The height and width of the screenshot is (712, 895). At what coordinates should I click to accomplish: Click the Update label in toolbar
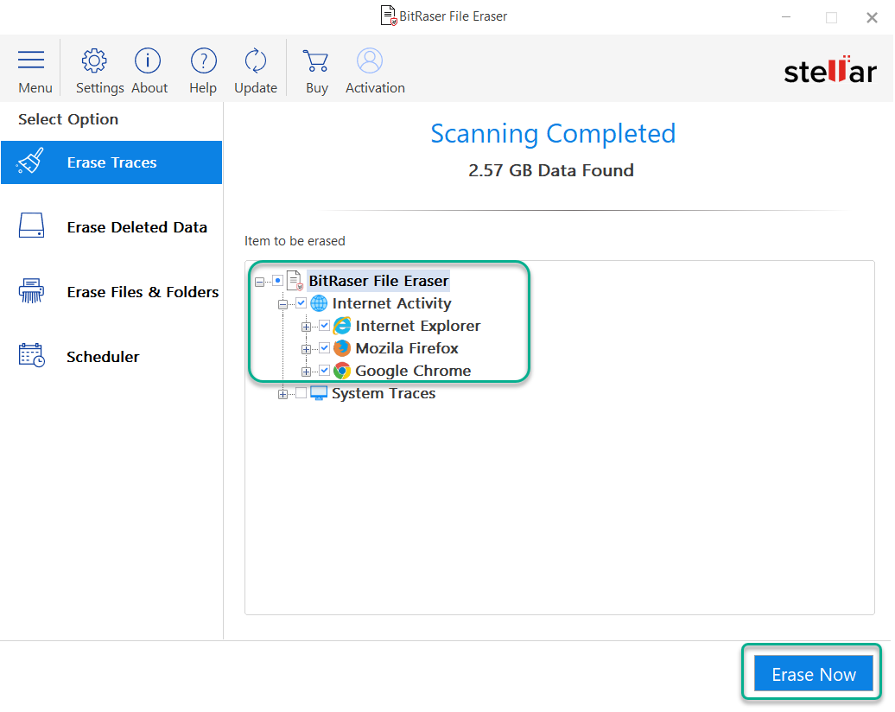[x=256, y=88]
